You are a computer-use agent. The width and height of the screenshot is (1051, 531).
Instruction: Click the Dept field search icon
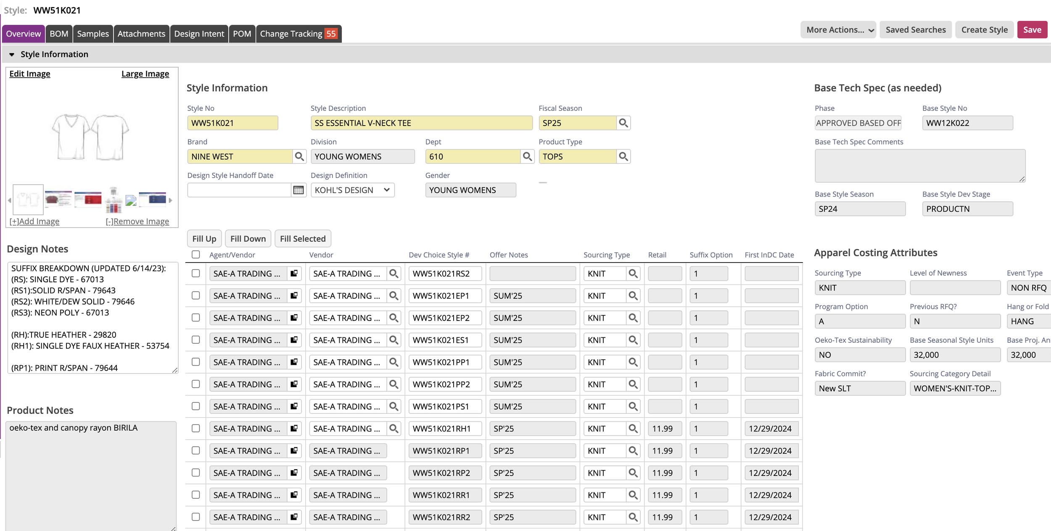(527, 157)
